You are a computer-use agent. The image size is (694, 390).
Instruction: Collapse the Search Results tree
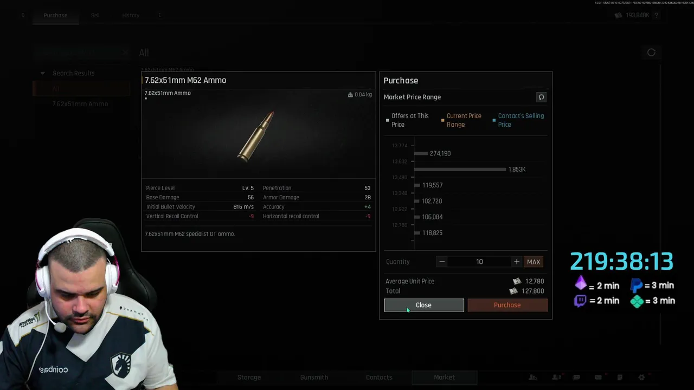click(x=42, y=73)
